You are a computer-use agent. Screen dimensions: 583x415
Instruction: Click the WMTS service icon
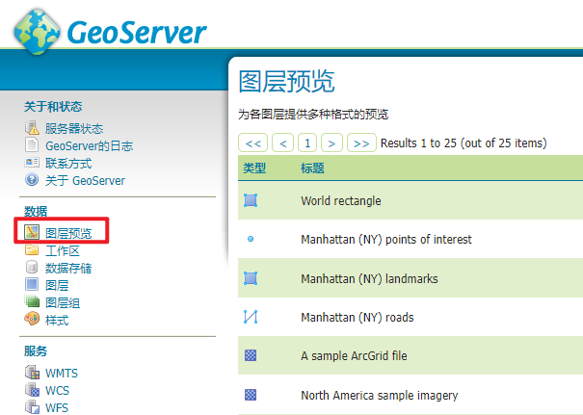[32, 373]
